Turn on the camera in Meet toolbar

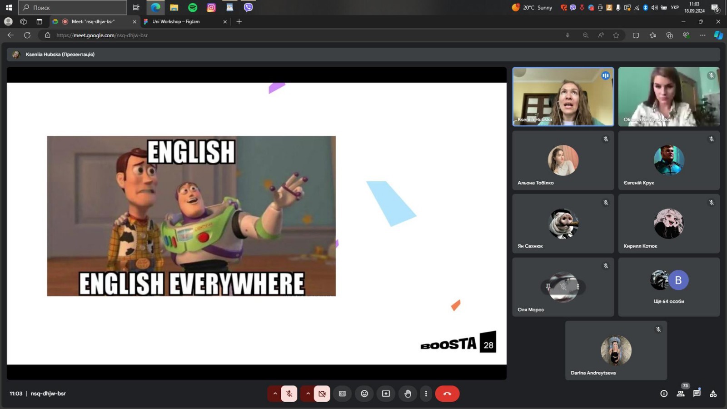point(322,394)
